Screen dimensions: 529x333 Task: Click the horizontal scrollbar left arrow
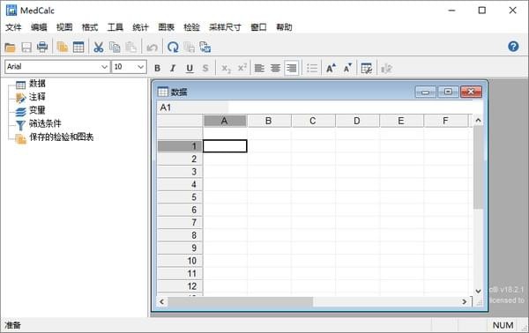click(x=162, y=301)
